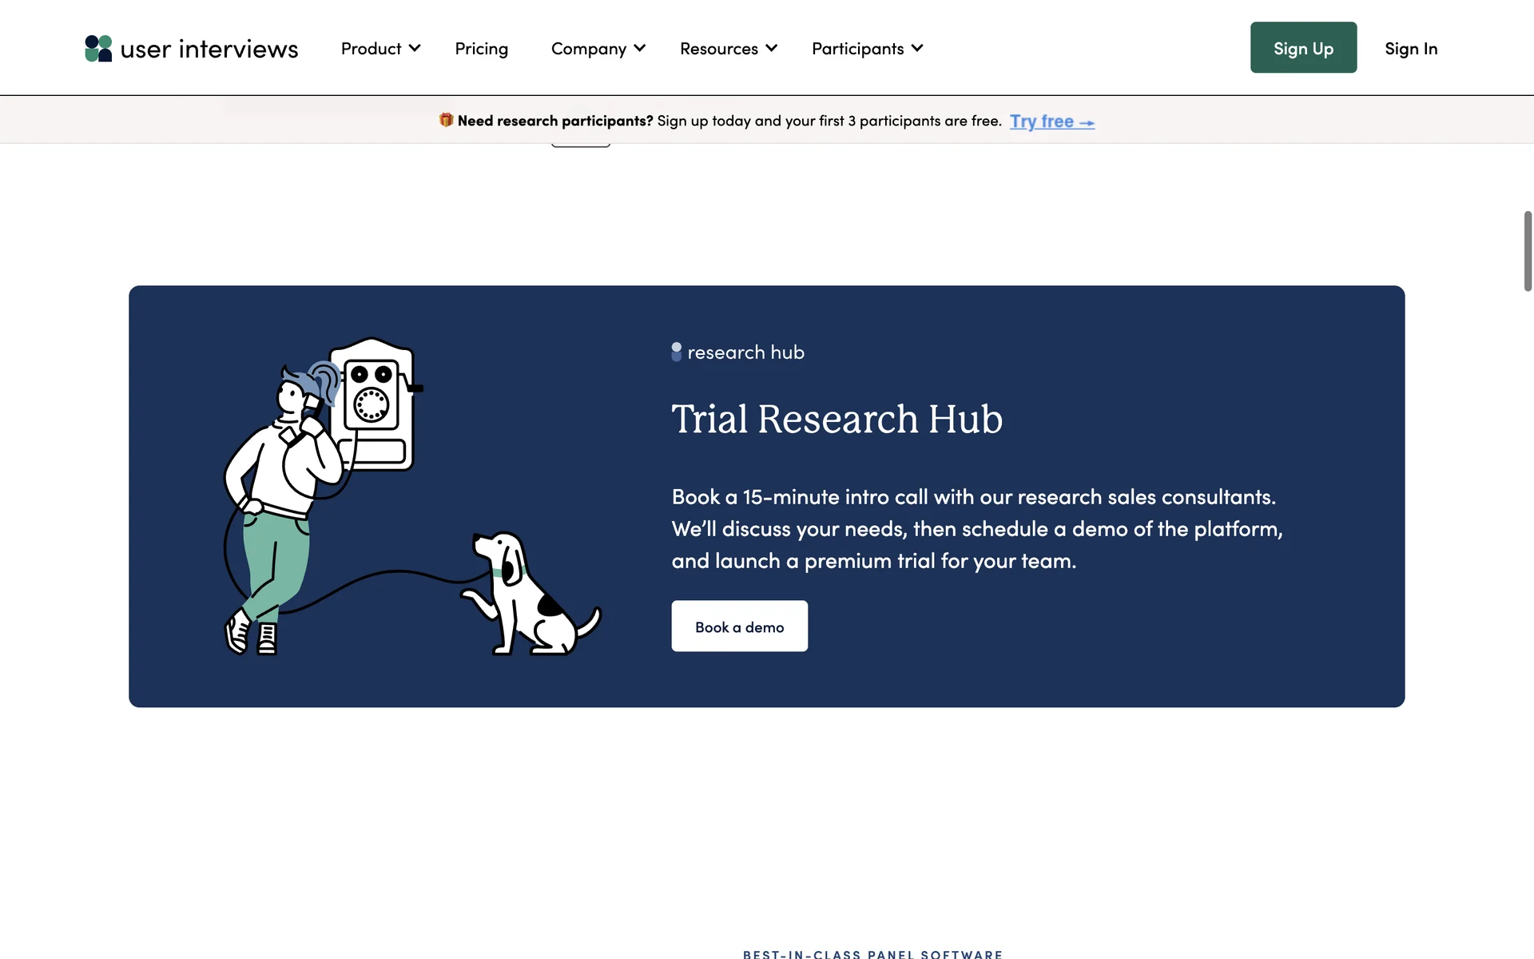Viewport: 1534px width, 959px height.
Task: Expand the Product dropdown chevron
Action: [415, 48]
